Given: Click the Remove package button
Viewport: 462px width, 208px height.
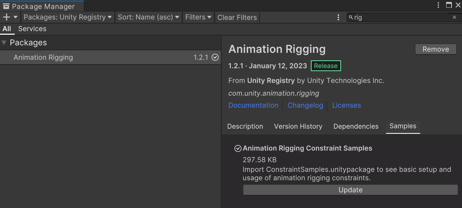Looking at the screenshot, I should pos(436,49).
